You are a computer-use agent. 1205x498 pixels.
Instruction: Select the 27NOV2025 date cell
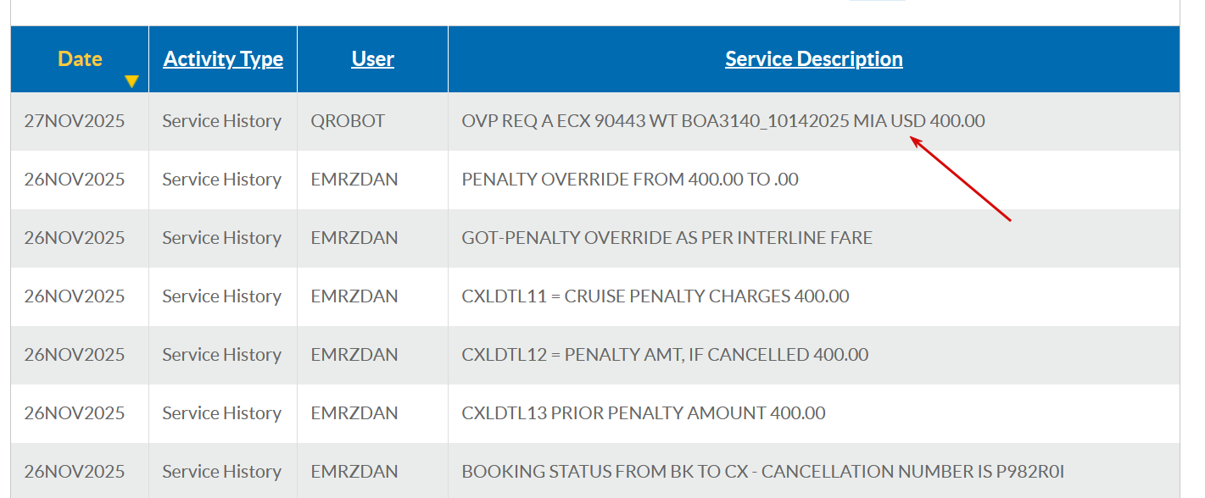pyautogui.click(x=75, y=121)
